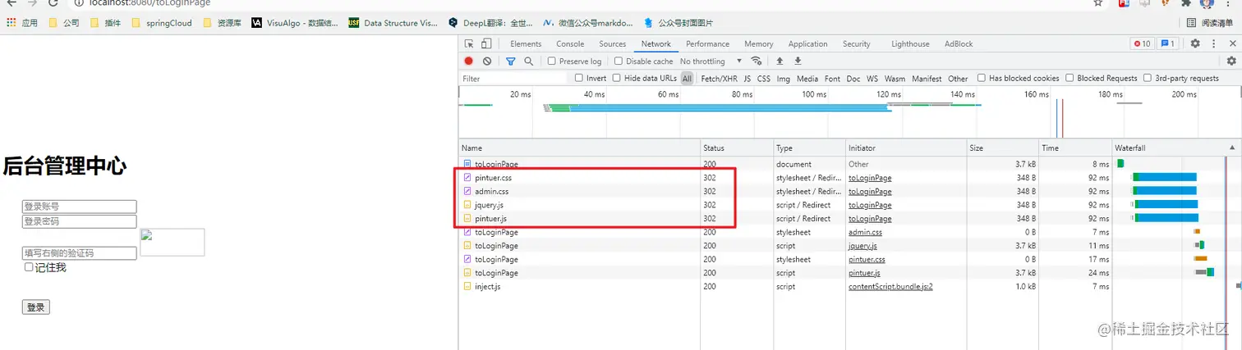The image size is (1242, 350).
Task: Check Has blocked cookies checkbox
Action: (x=982, y=79)
